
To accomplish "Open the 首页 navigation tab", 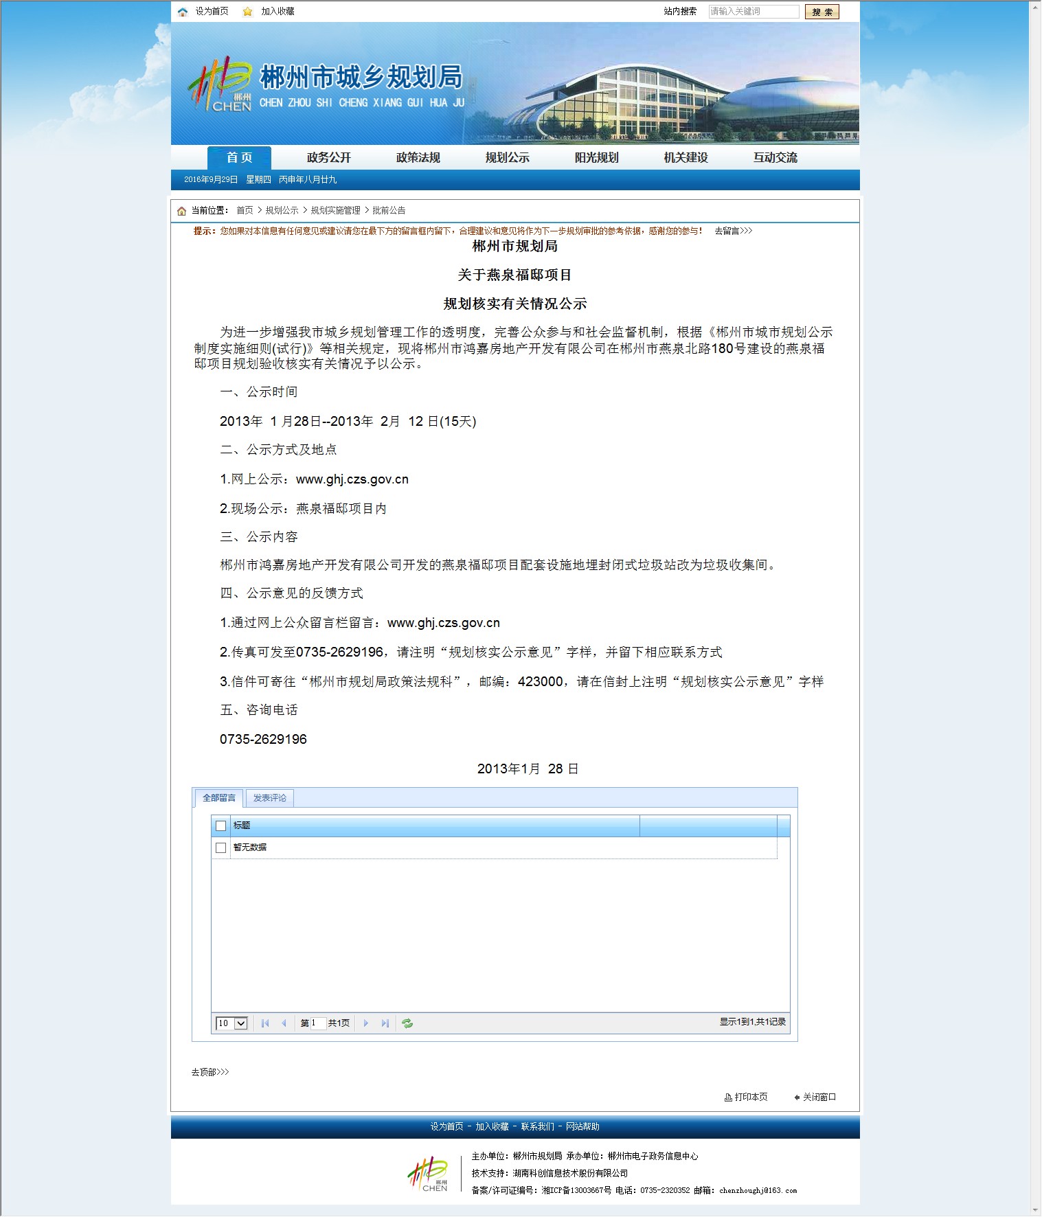I will pyautogui.click(x=239, y=158).
